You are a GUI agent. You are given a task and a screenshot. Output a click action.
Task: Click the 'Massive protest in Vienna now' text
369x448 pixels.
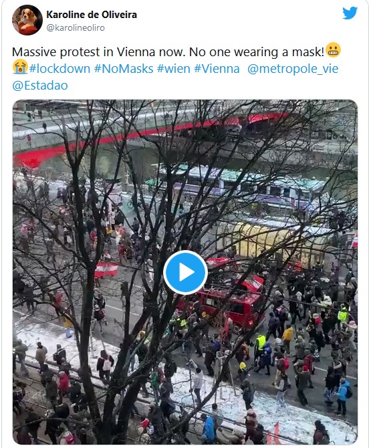coord(99,52)
